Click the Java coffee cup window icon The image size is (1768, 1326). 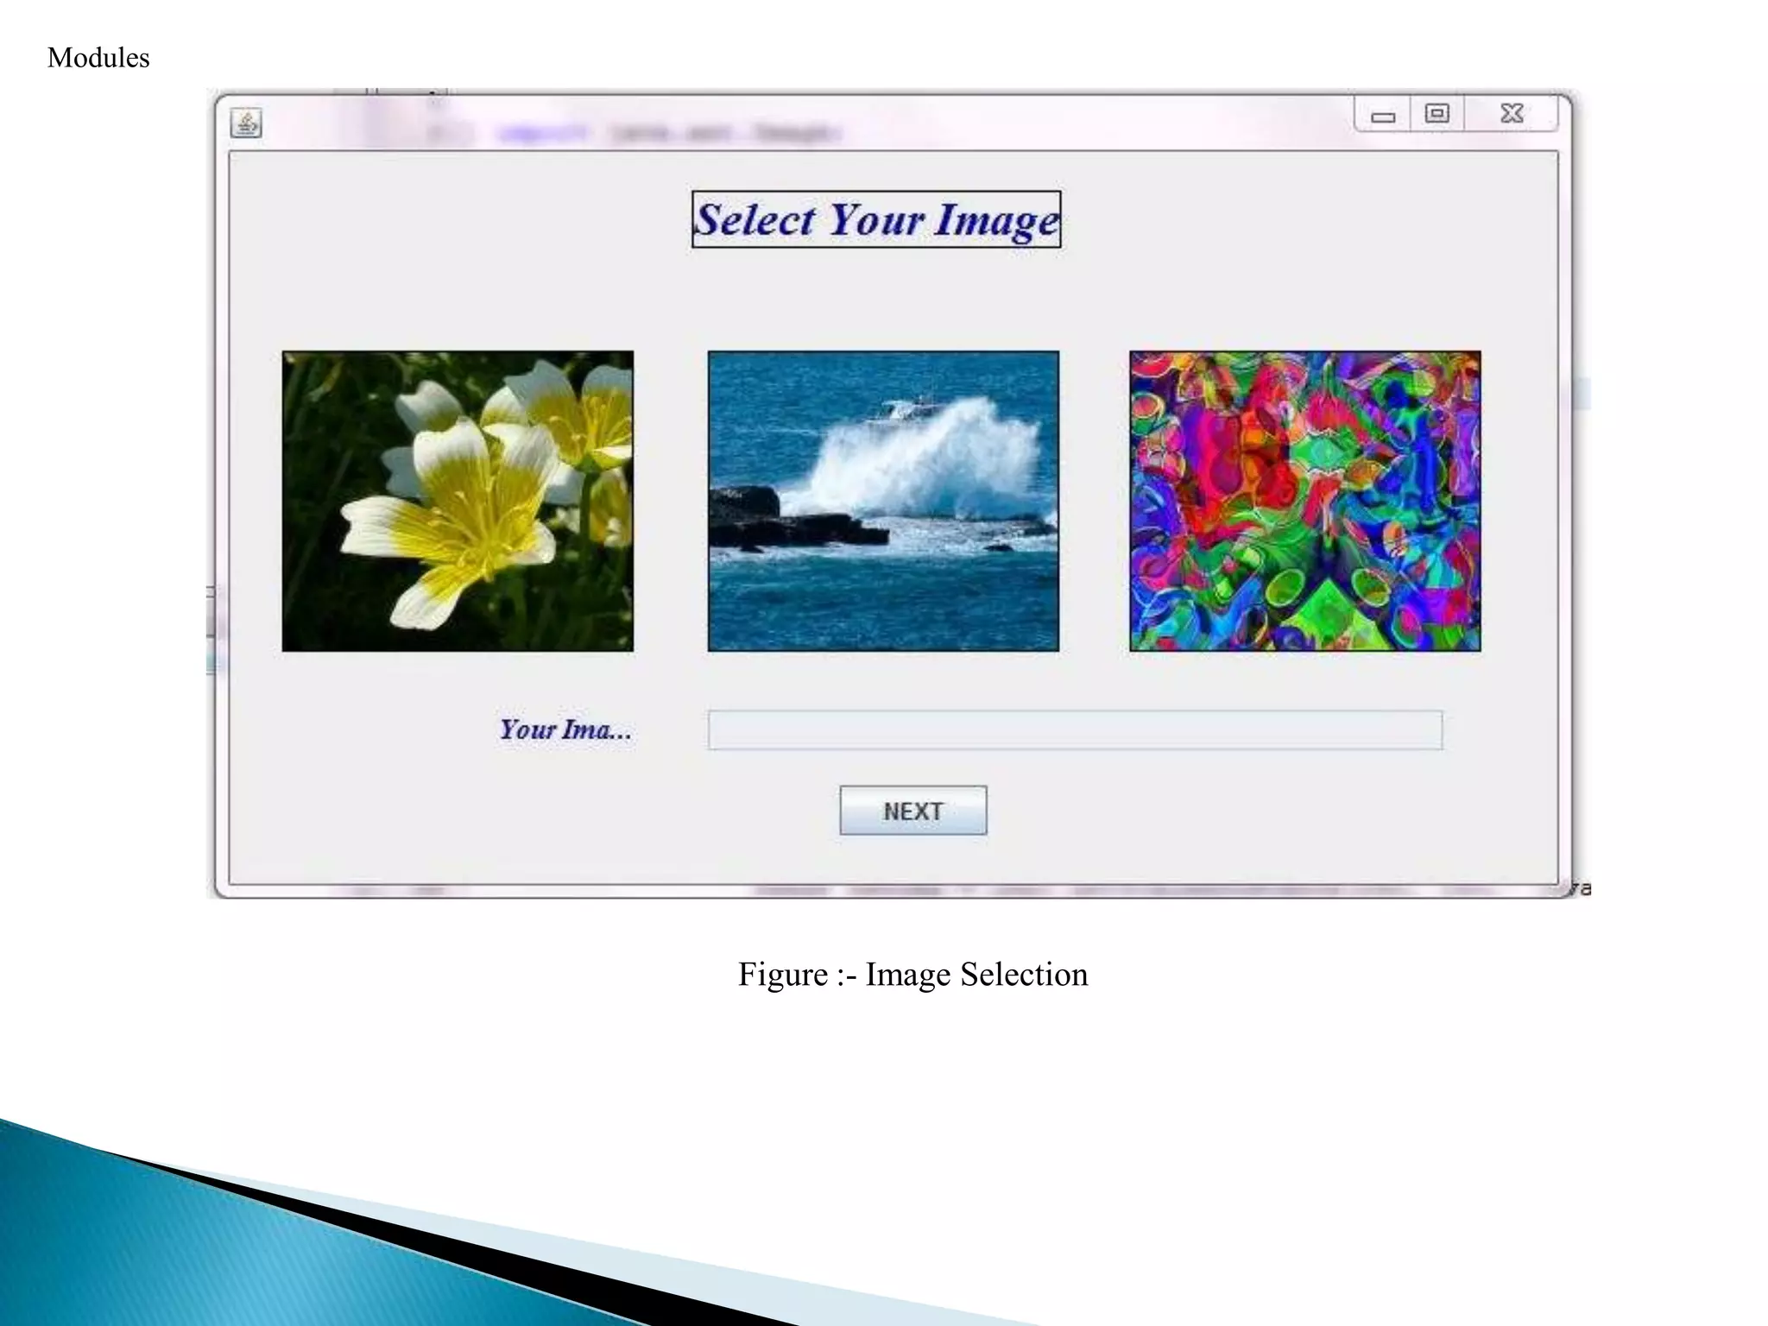(x=246, y=123)
